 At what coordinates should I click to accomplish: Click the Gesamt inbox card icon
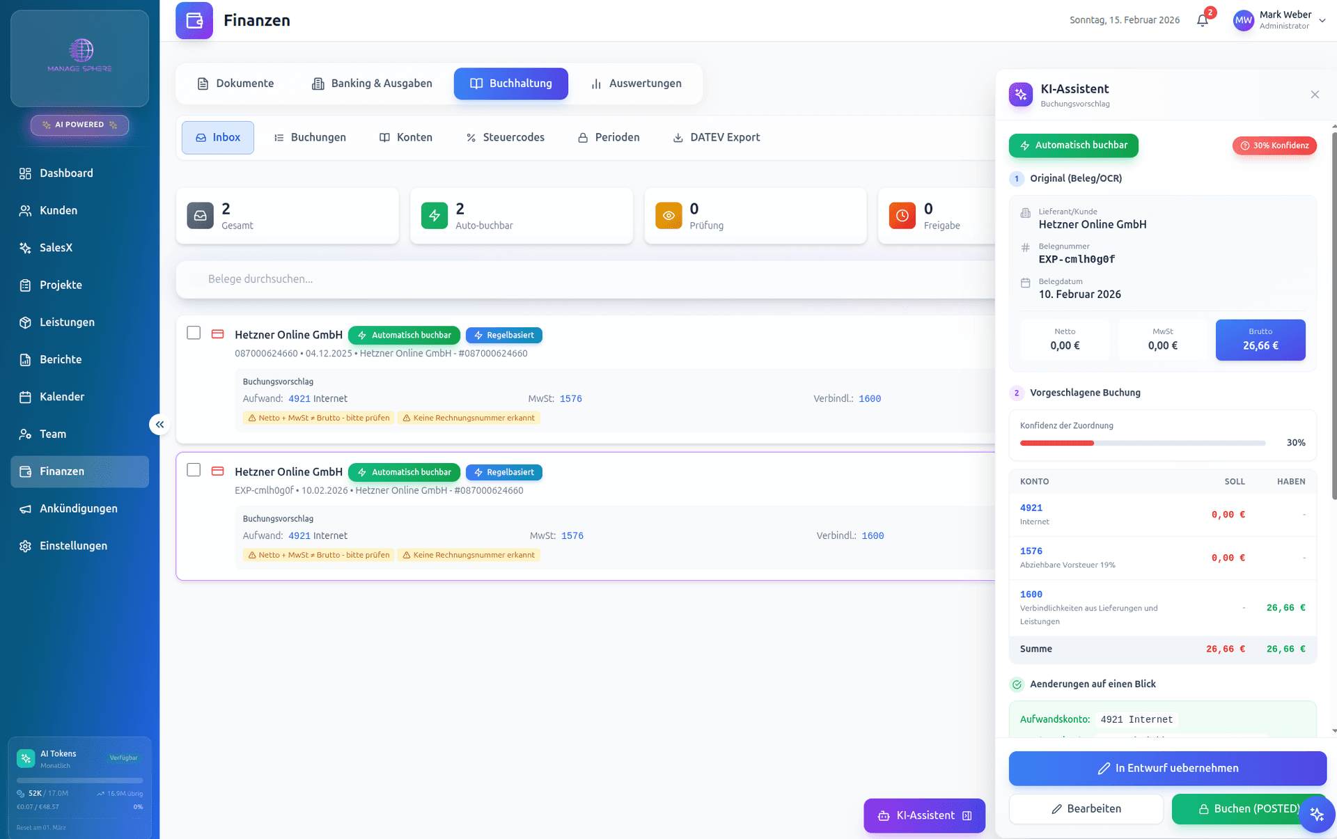click(201, 216)
